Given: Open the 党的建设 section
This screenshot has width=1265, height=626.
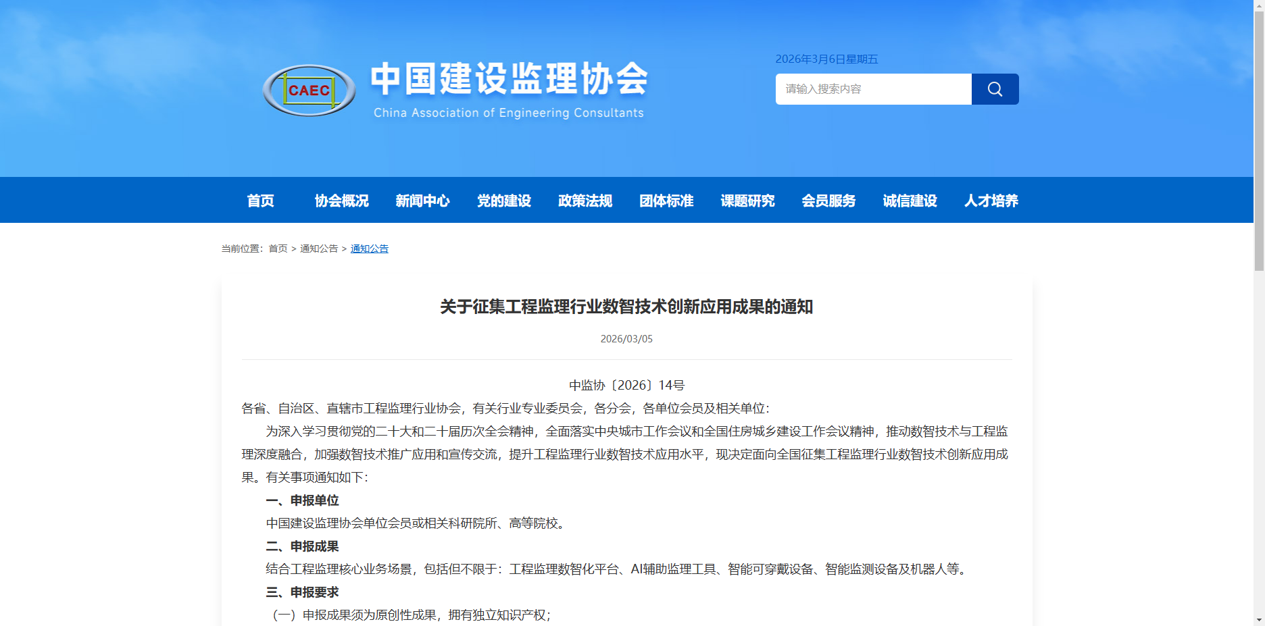Looking at the screenshot, I should click(503, 201).
